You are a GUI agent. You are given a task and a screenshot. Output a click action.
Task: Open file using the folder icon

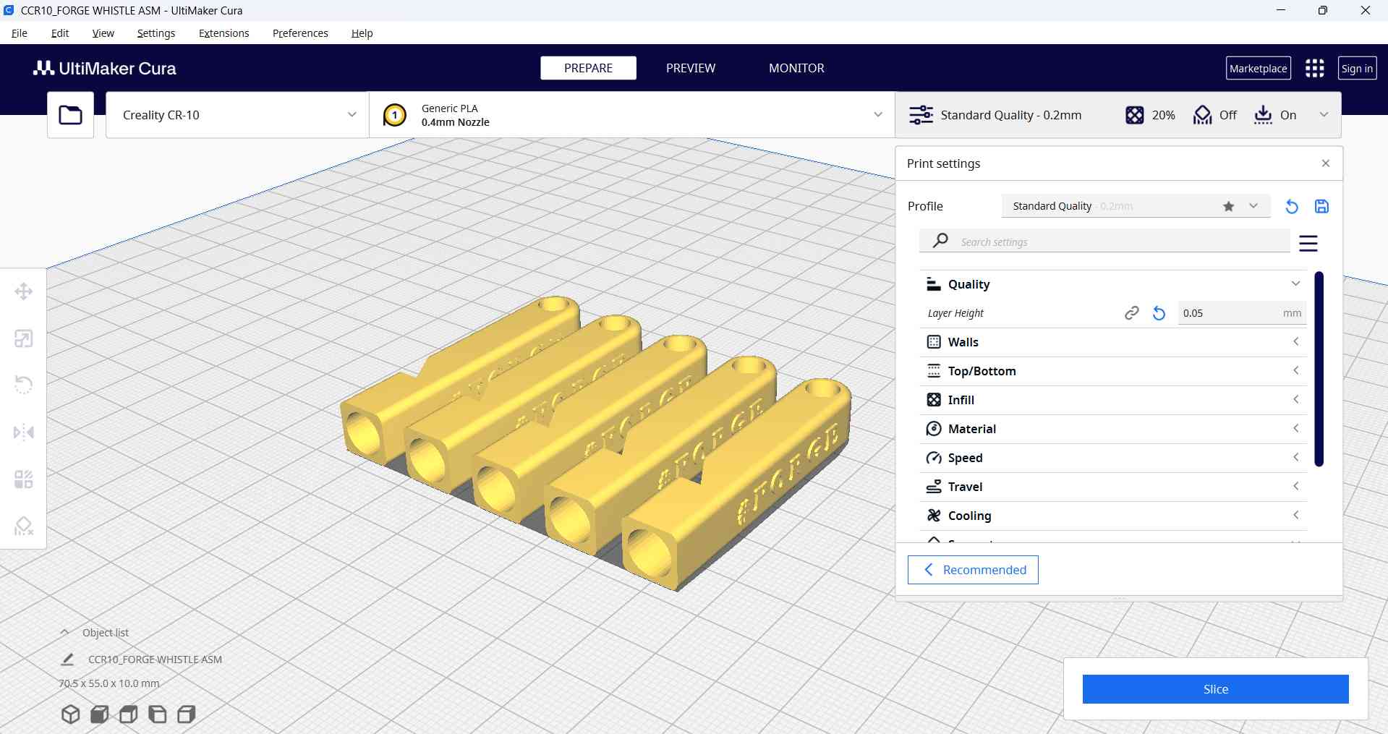pyautogui.click(x=70, y=115)
